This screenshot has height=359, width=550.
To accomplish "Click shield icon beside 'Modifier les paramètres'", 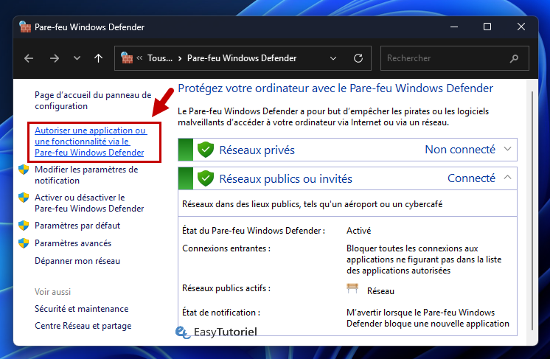I will (24, 170).
